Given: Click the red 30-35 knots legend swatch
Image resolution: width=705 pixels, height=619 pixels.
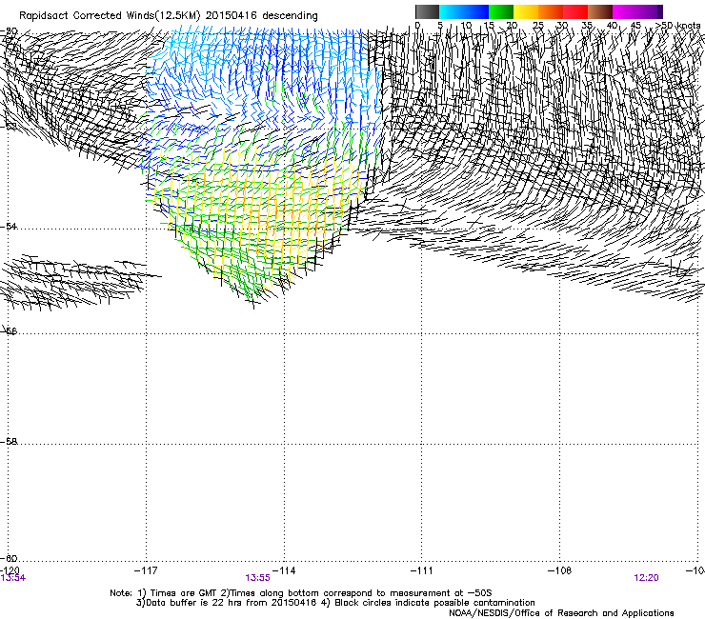Looking at the screenshot, I should click(575, 11).
